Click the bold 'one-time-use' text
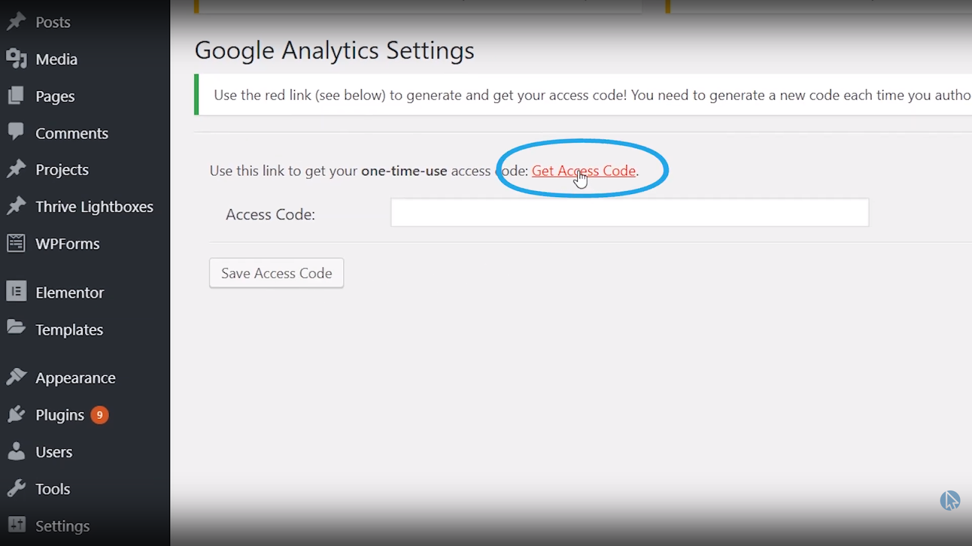972x546 pixels. [x=404, y=171]
